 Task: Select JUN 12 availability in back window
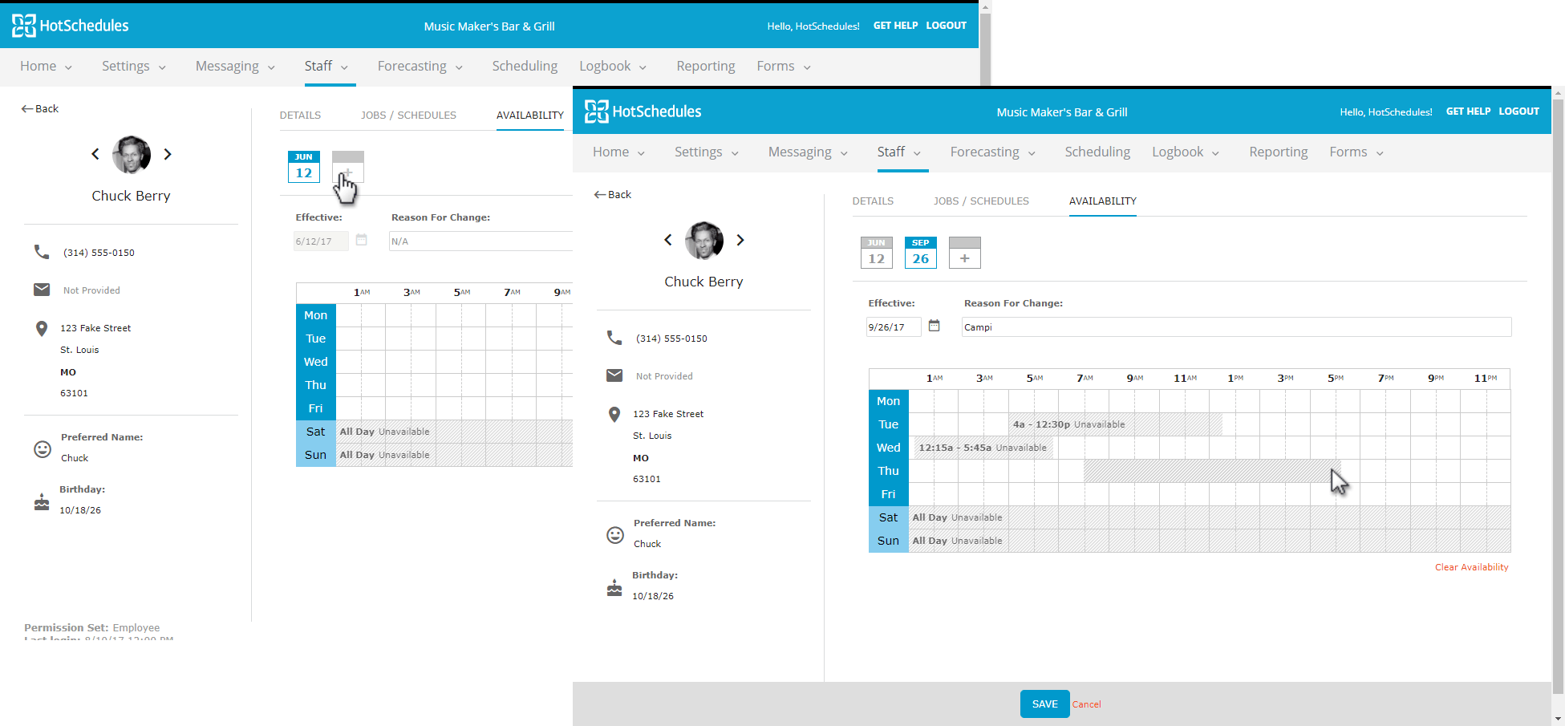(304, 167)
